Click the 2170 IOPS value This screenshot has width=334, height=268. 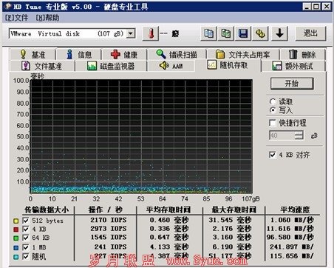tap(109, 220)
